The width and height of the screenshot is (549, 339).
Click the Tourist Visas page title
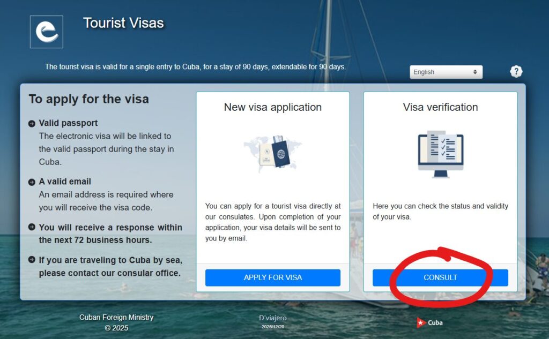[x=123, y=23]
